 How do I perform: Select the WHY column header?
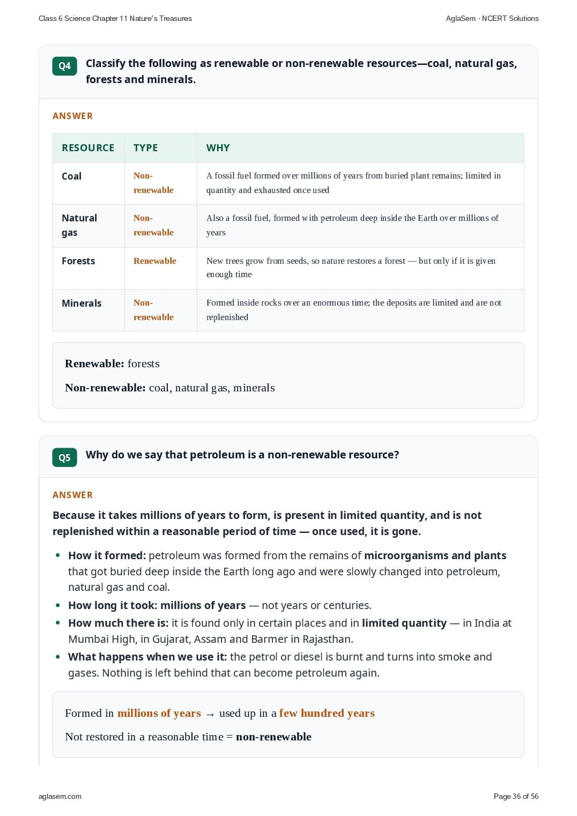218,148
